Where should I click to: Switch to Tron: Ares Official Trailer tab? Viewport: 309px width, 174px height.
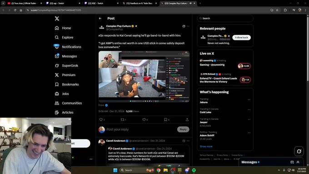(x=25, y=3)
